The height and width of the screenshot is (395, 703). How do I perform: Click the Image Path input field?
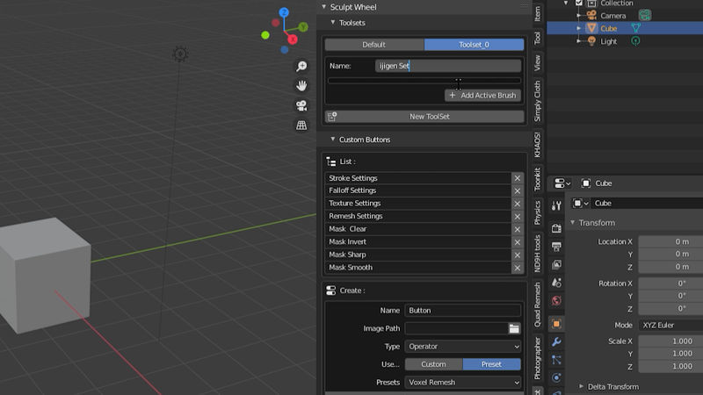[456, 328]
